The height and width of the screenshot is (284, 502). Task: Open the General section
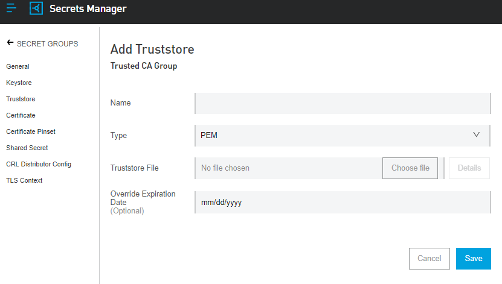pos(18,66)
